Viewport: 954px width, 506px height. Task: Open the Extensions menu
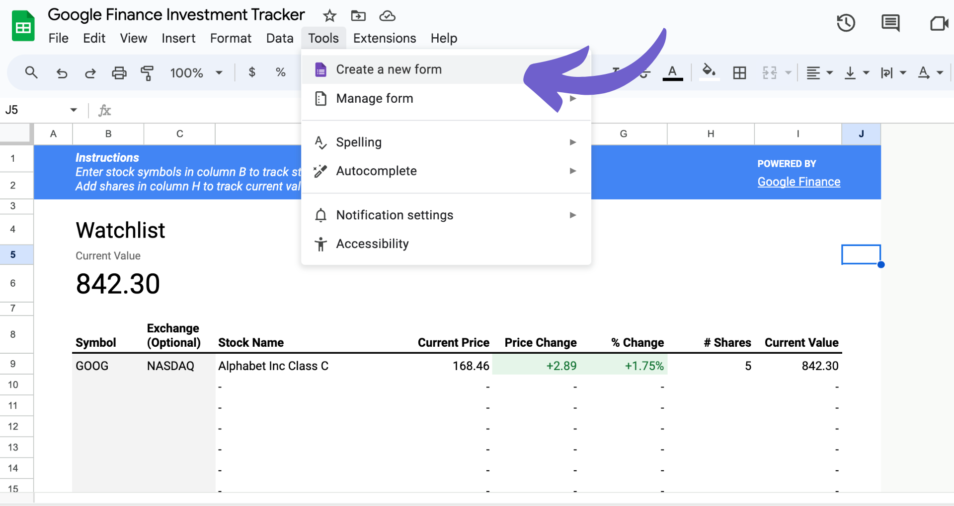(x=385, y=38)
